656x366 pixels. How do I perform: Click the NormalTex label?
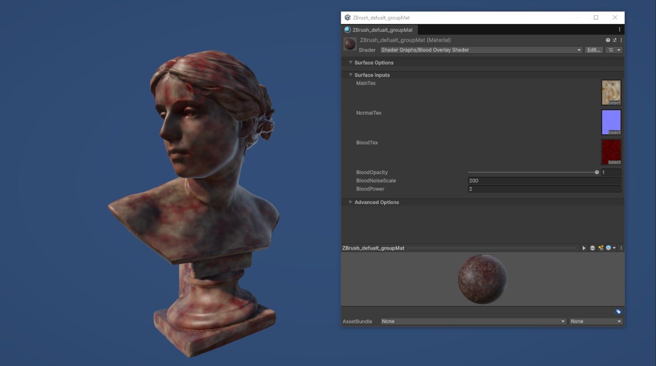tap(369, 113)
